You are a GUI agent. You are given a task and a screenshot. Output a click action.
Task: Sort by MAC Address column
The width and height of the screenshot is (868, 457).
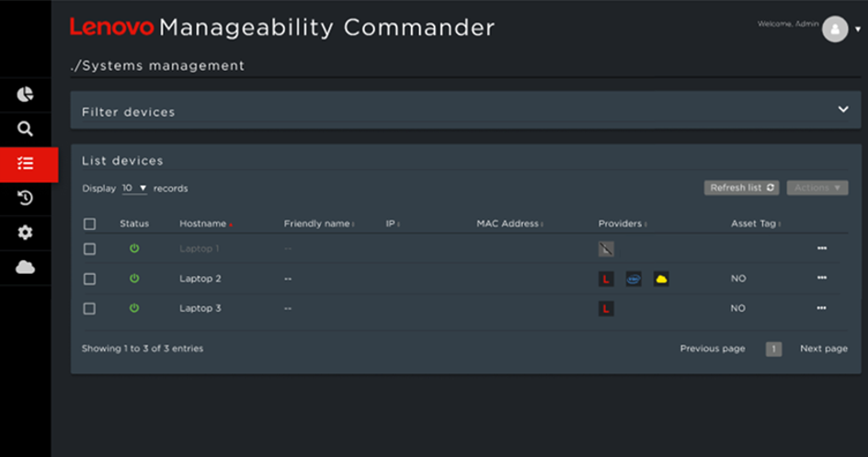tap(509, 223)
